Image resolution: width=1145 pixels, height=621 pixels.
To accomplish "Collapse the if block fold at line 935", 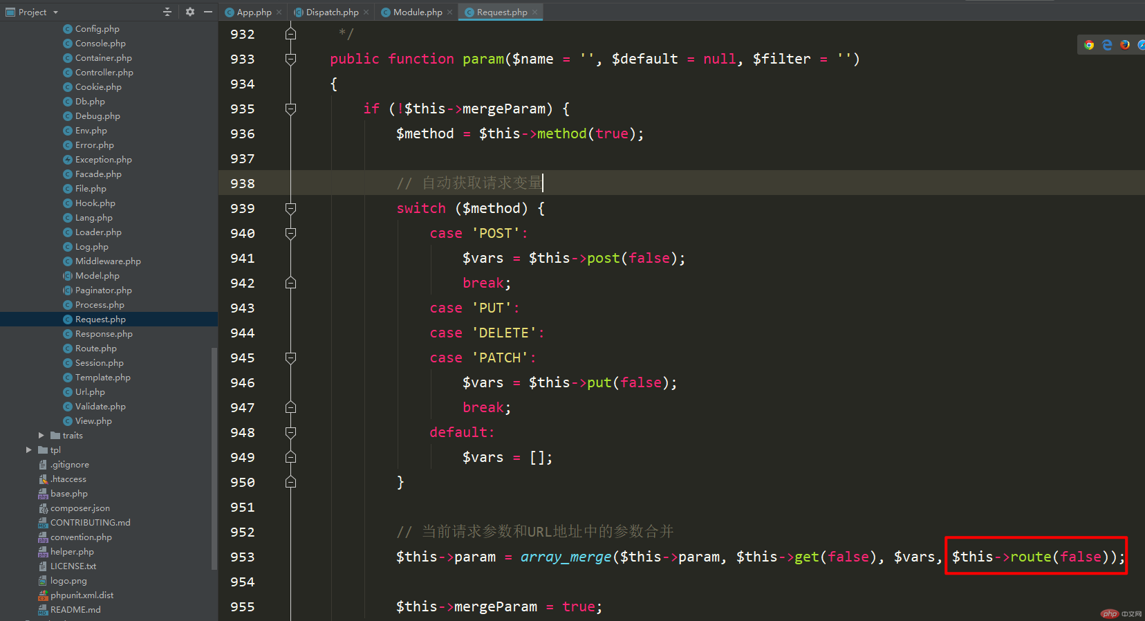I will click(291, 109).
